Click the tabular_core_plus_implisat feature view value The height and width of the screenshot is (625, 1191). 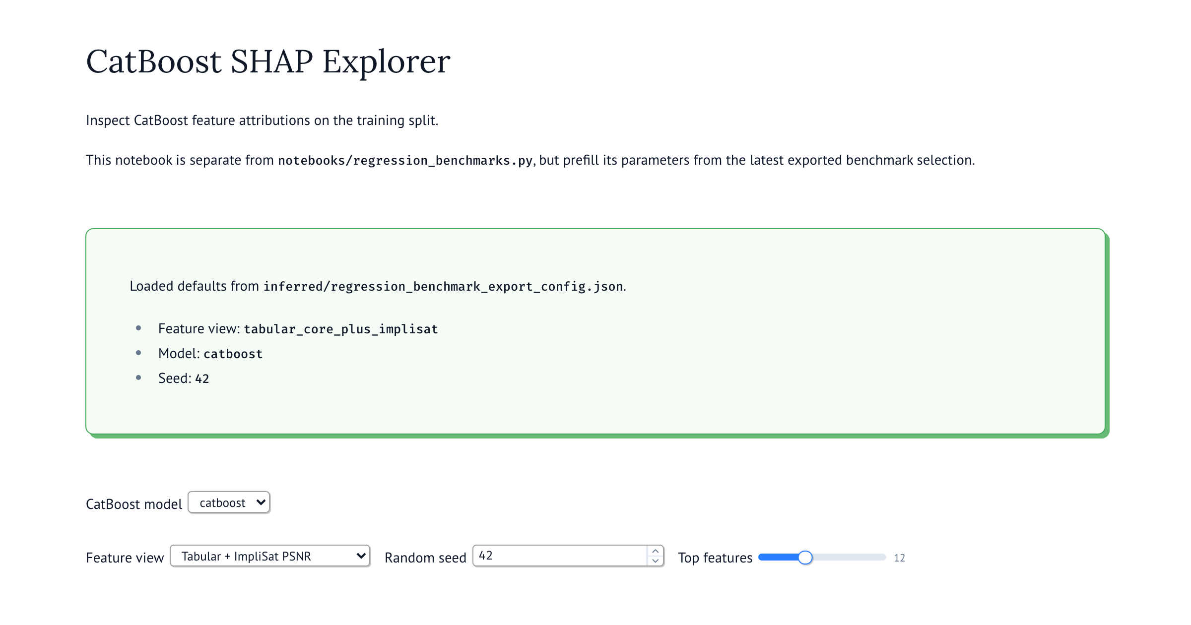click(x=341, y=329)
